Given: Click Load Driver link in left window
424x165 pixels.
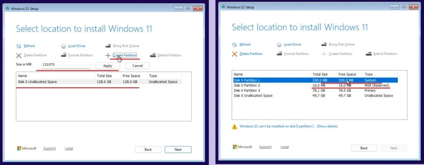Looking at the screenshot, I should pyautogui.click(x=77, y=46).
